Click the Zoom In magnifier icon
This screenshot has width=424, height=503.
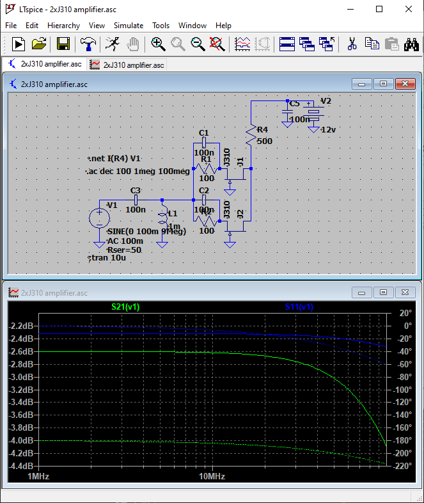(157, 44)
